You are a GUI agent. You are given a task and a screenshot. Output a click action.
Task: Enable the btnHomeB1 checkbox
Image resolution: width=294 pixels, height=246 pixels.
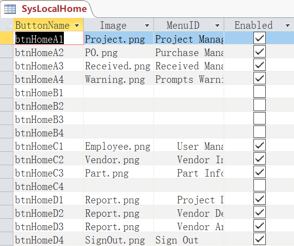pyautogui.click(x=259, y=92)
